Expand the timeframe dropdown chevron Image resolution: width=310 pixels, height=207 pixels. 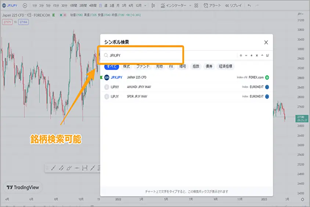(145, 6)
